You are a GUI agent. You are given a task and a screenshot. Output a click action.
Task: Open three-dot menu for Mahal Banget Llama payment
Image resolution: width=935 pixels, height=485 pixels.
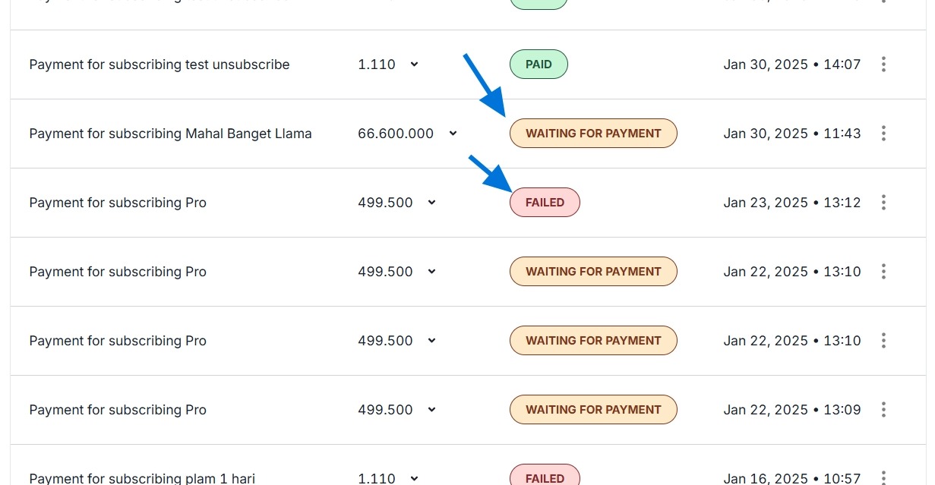883,134
